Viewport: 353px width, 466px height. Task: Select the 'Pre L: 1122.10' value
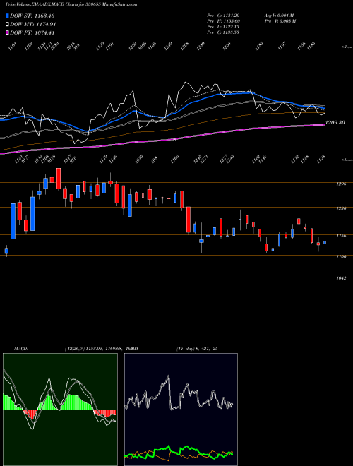(223, 27)
